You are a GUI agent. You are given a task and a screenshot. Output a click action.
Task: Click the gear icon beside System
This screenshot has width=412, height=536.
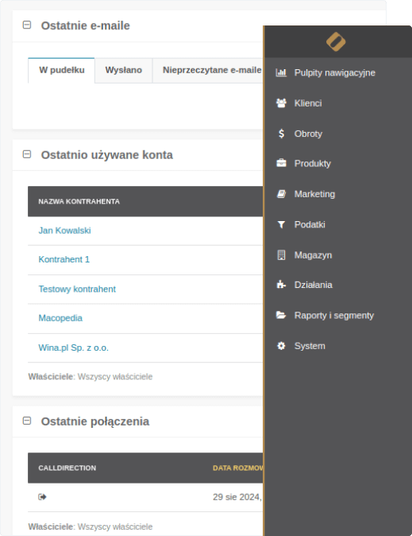pos(281,346)
